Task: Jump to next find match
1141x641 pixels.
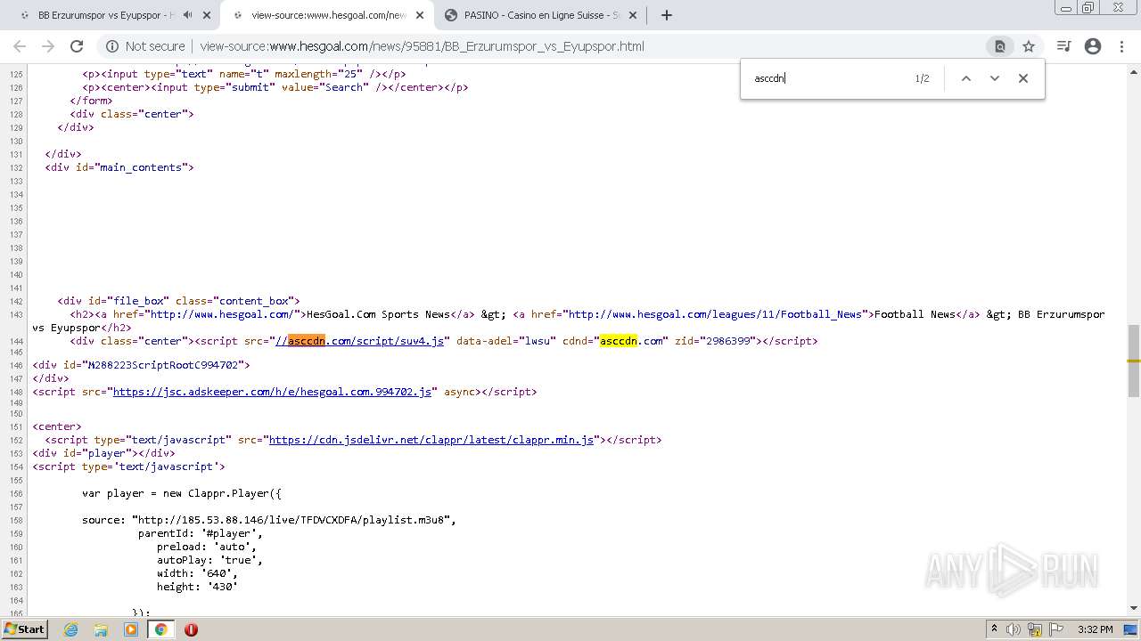Action: tap(995, 78)
